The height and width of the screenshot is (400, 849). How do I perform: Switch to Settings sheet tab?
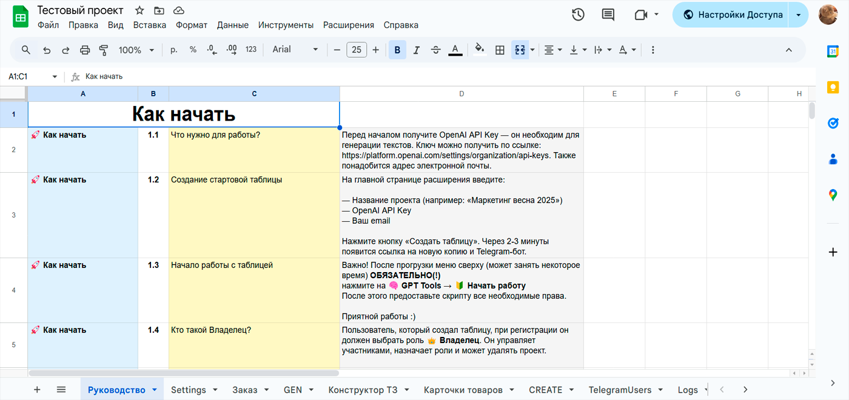click(193, 390)
